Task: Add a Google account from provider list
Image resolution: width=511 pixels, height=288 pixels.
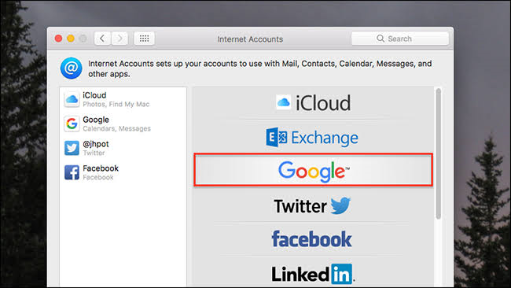Action: (313, 170)
